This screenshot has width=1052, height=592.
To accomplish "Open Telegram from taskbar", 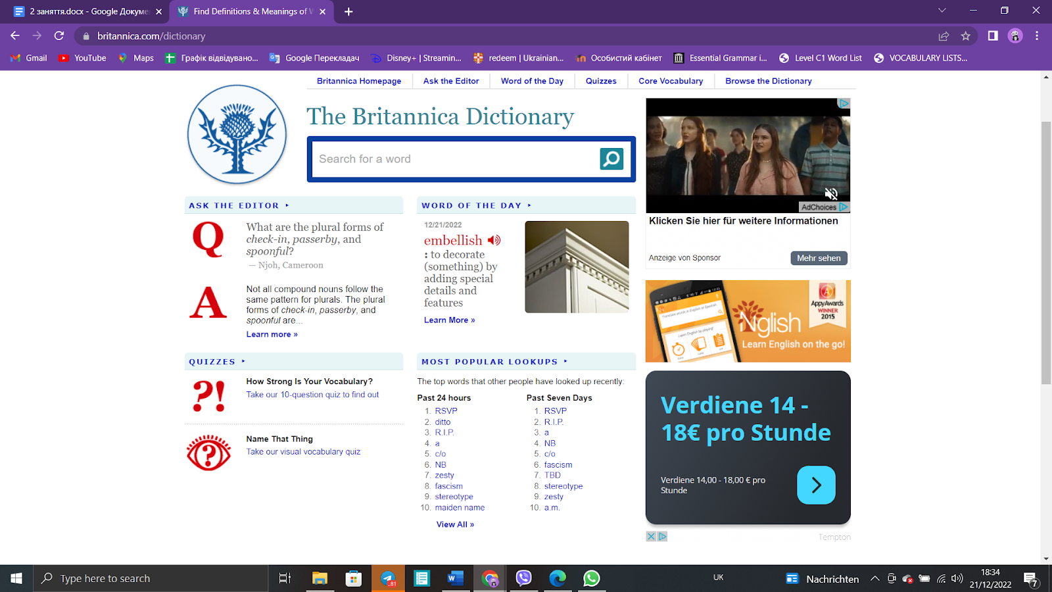I will (388, 578).
